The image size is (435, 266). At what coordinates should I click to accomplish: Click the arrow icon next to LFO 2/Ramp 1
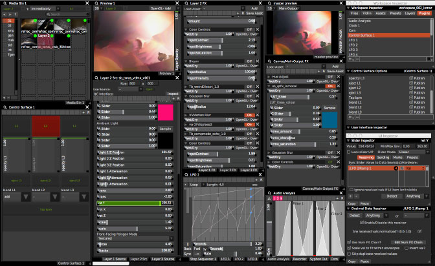(396, 169)
